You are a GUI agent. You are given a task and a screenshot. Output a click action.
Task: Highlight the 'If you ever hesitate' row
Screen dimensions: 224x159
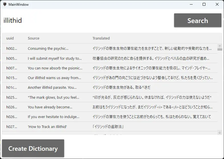coord(54,117)
